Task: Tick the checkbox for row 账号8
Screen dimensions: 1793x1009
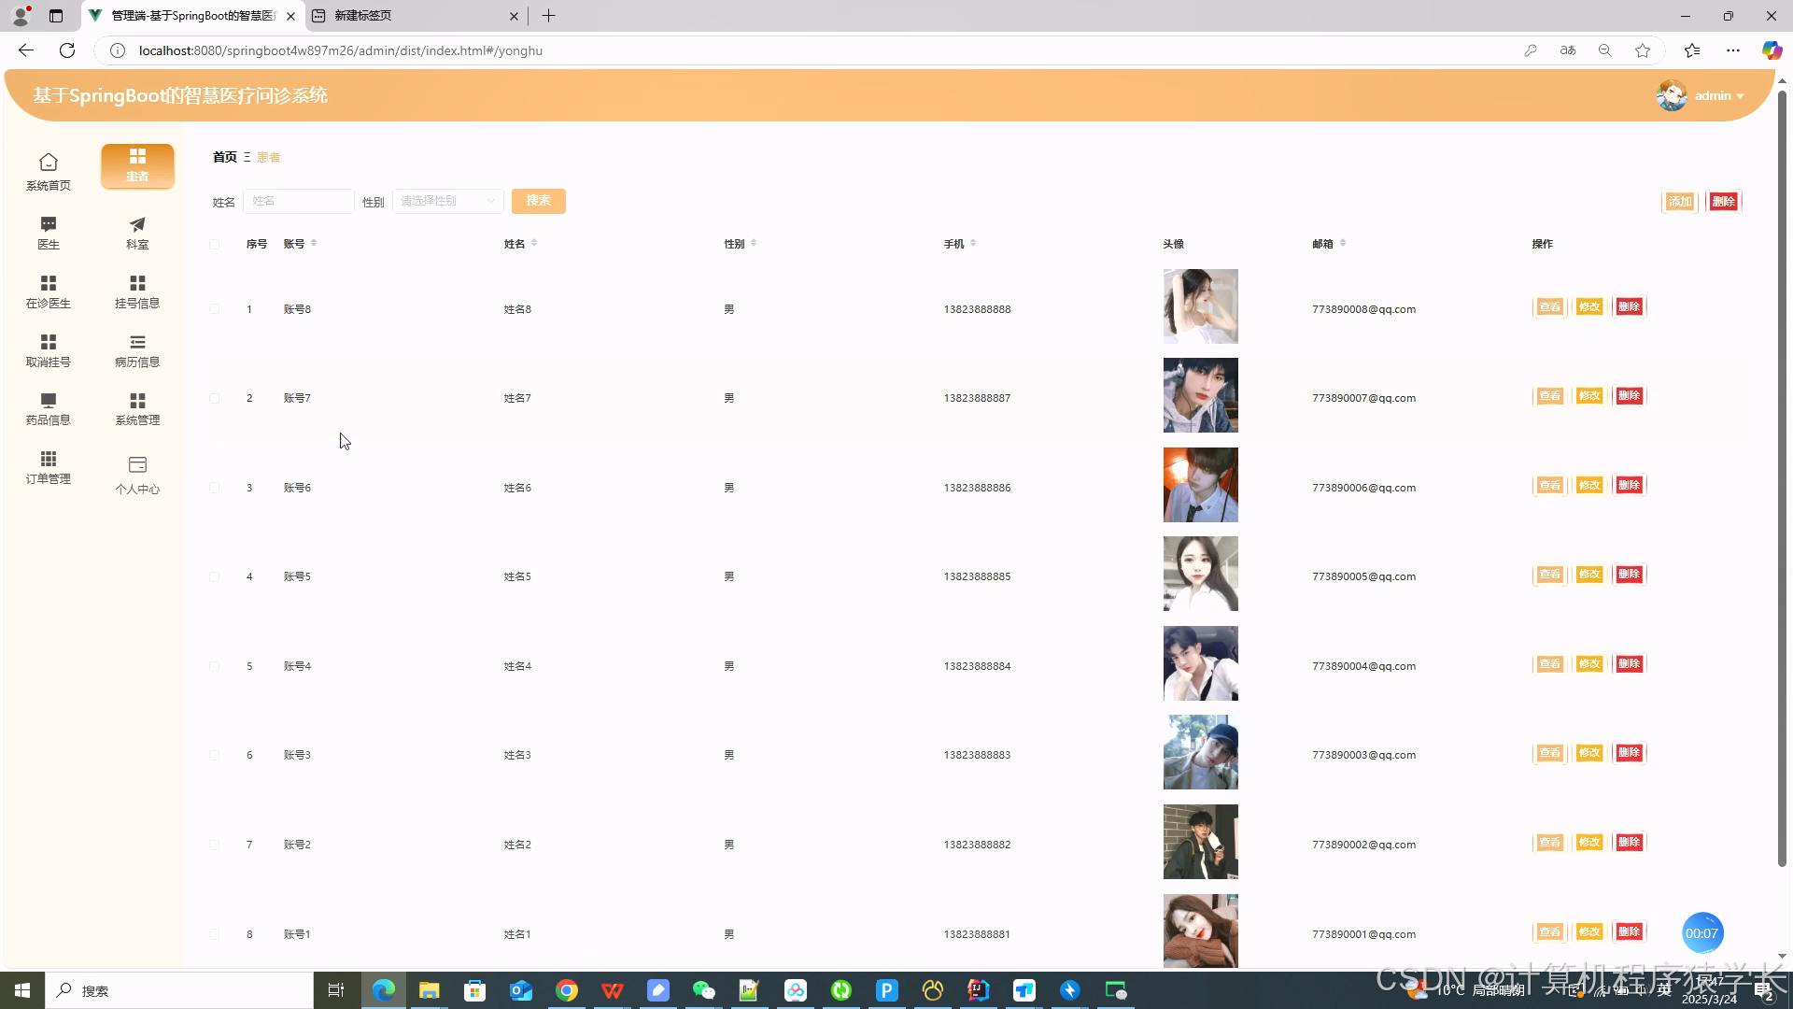Action: coord(215,309)
